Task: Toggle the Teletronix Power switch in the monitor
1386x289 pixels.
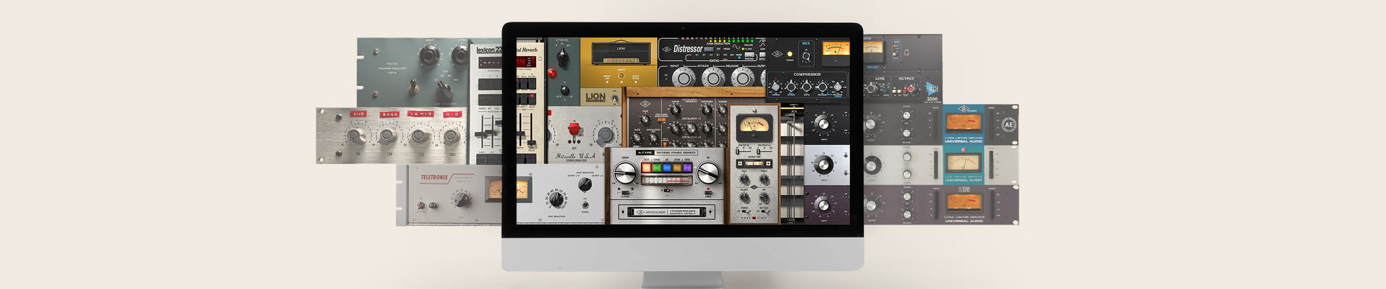Action: 585,205
